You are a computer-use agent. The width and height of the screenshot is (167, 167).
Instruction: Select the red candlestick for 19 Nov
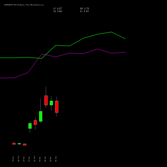point(14,144)
